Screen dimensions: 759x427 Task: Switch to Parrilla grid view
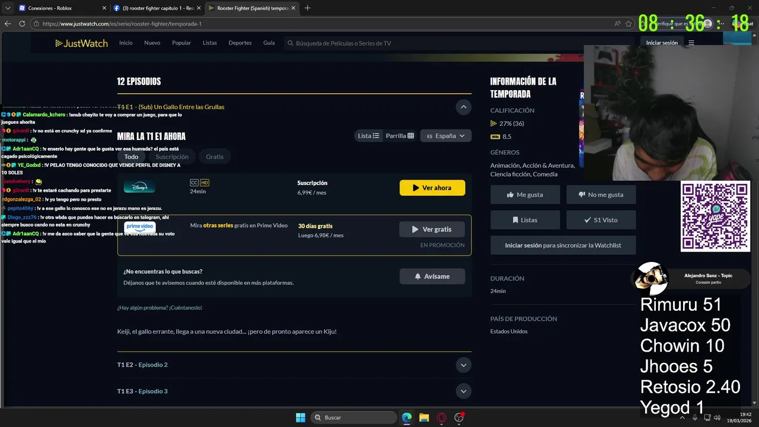(x=400, y=136)
